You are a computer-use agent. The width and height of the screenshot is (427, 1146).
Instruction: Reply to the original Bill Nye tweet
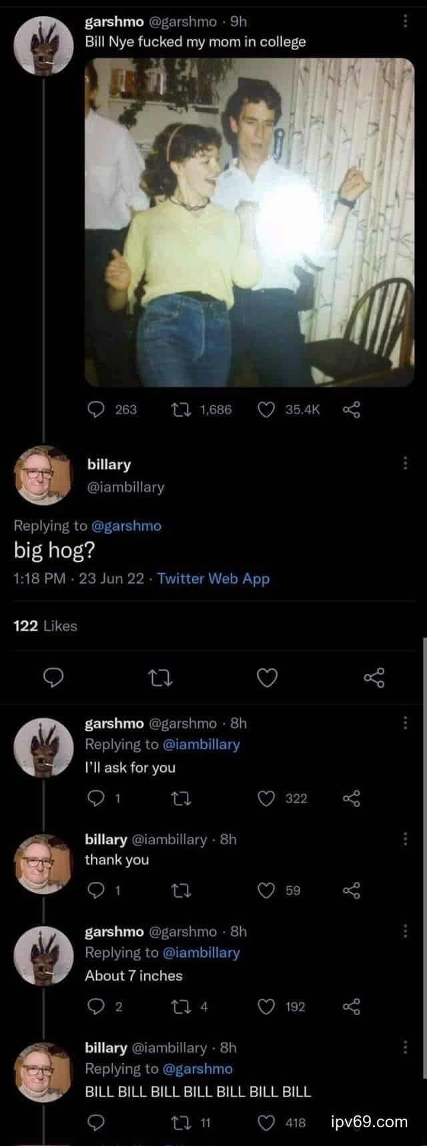[x=97, y=409]
